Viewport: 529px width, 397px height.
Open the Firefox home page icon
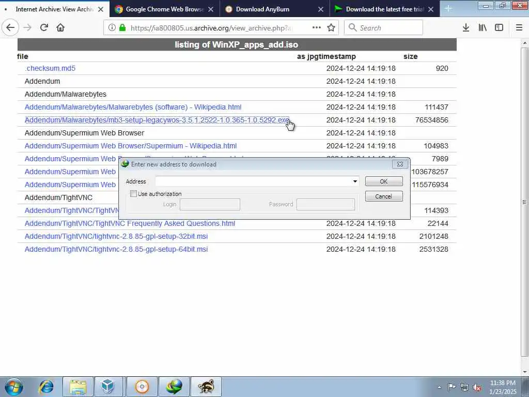60,28
